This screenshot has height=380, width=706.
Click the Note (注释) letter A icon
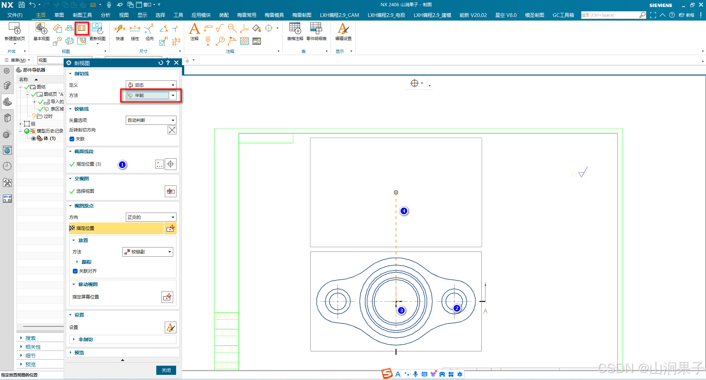coord(194,28)
